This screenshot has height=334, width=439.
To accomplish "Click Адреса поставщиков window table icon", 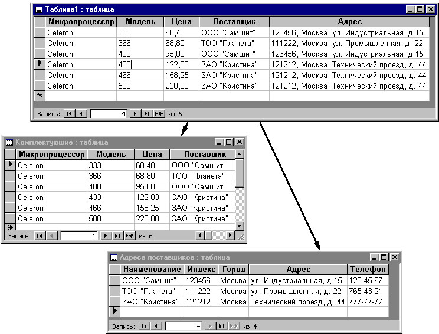I will [114, 257].
